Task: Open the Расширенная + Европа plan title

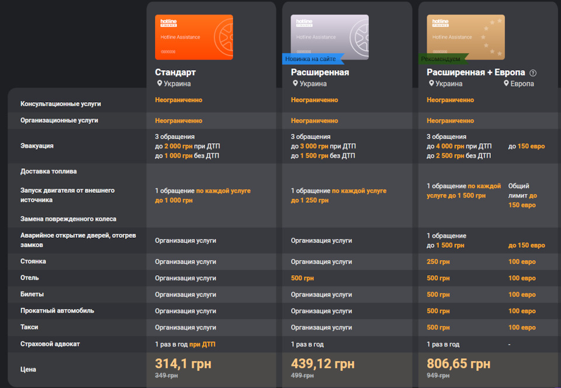Action: (476, 72)
